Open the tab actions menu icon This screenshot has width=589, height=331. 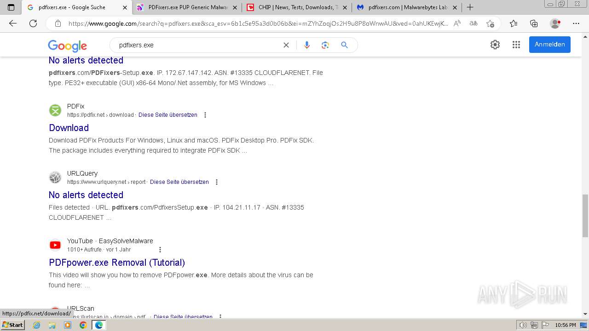point(11,7)
